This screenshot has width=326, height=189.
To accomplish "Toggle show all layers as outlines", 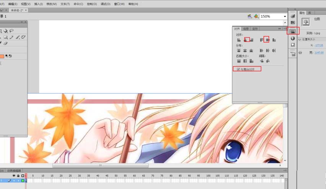I will click(x=23, y=176).
